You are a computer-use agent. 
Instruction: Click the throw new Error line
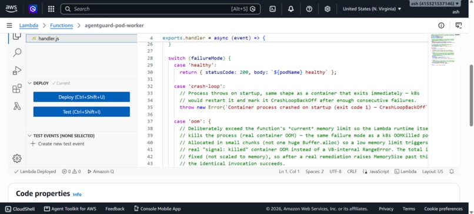point(303,107)
